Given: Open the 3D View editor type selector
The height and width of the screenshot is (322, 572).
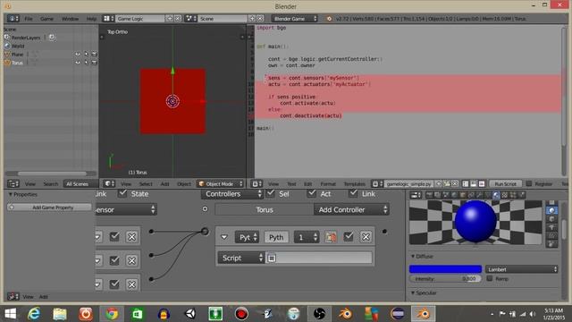Looking at the screenshot, I should tap(109, 183).
